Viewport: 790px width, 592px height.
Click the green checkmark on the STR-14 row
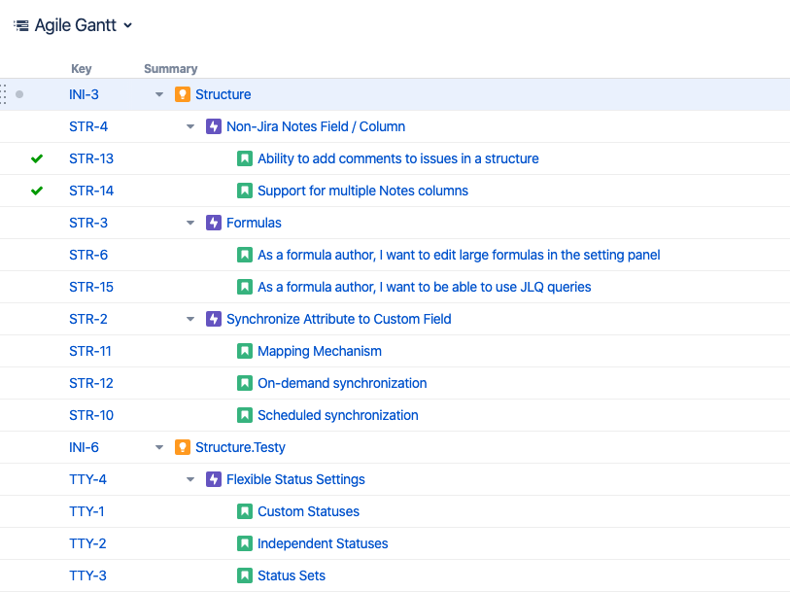(37, 191)
